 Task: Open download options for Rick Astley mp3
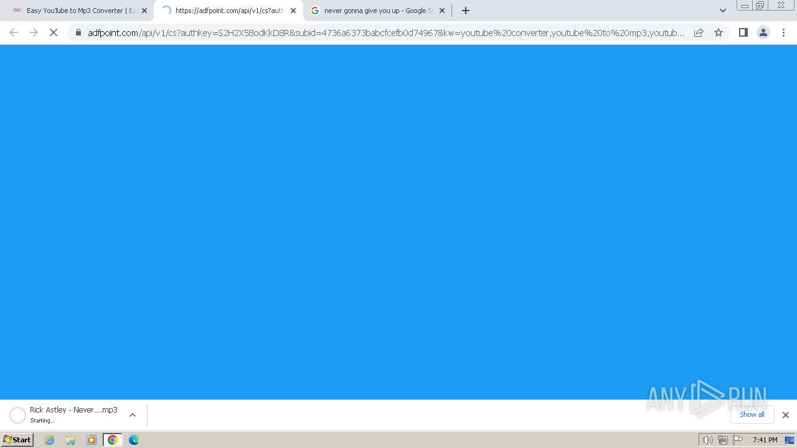[x=133, y=415]
